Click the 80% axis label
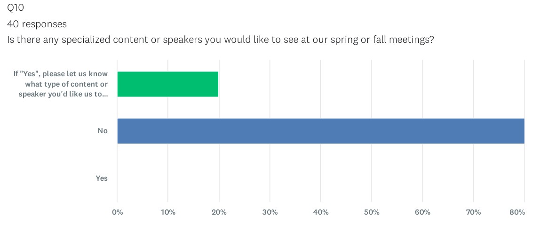The image size is (540, 233). coord(517,212)
